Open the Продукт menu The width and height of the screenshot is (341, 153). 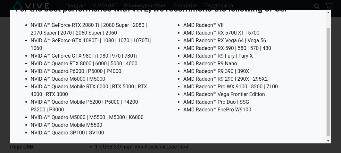[76, 6]
